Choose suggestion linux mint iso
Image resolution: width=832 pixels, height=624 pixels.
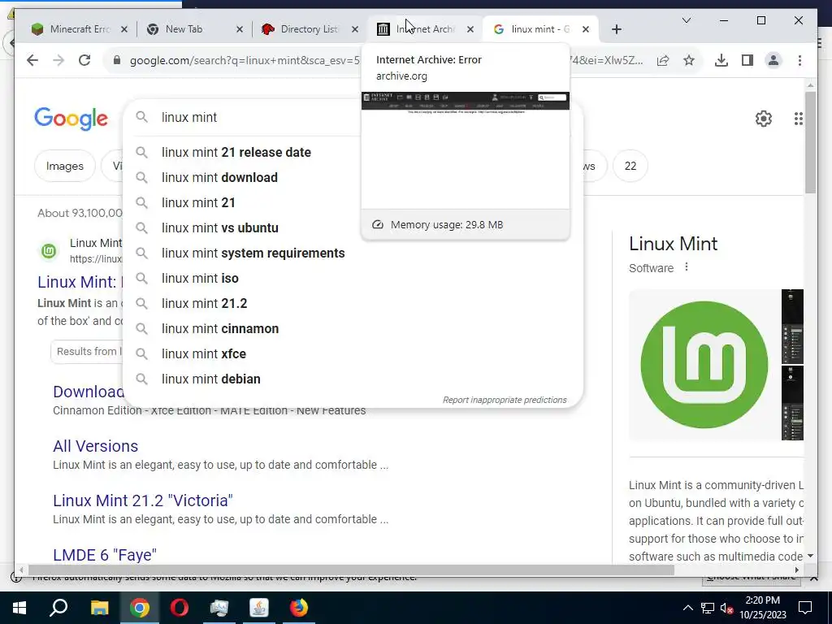(353, 278)
